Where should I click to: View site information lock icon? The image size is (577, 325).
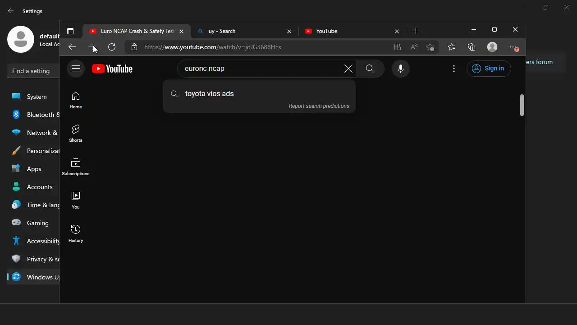point(134,47)
